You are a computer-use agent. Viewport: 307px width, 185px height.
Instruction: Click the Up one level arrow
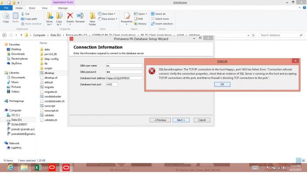(21, 35)
